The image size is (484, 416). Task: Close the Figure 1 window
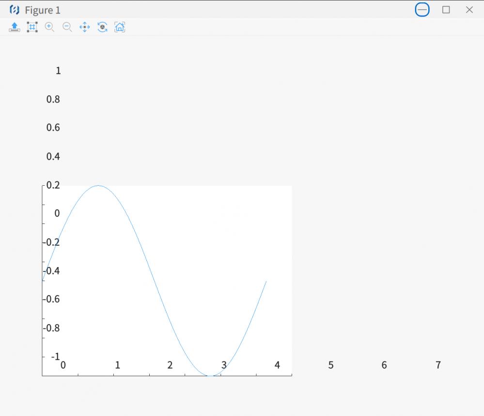[469, 10]
